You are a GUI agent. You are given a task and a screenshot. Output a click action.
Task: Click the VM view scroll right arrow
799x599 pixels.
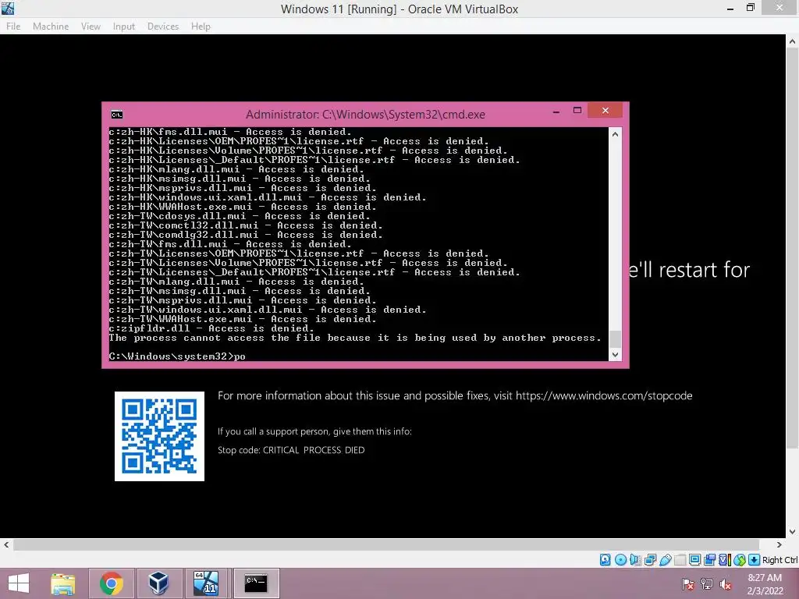click(779, 544)
